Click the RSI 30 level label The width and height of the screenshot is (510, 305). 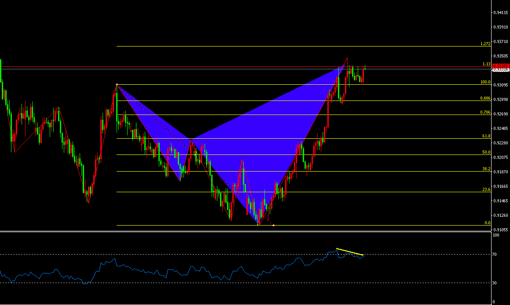point(495,283)
